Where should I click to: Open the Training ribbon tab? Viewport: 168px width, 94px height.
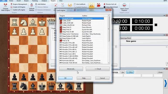pos(35,1)
